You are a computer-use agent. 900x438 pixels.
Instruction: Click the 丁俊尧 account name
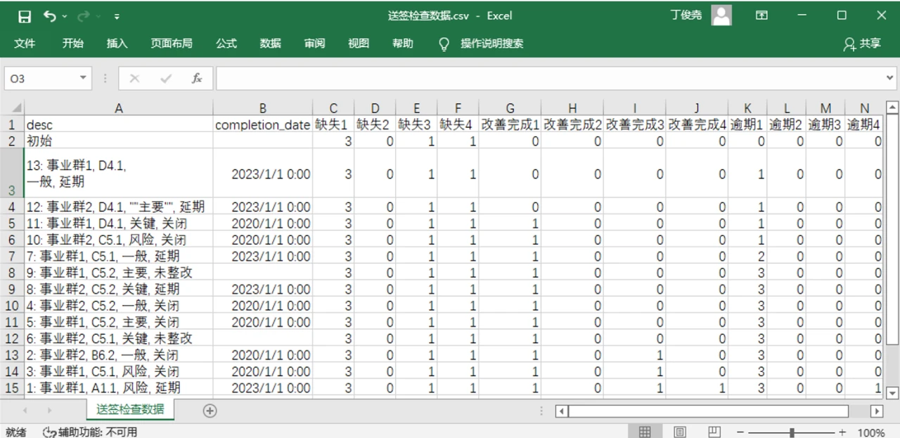pos(686,15)
